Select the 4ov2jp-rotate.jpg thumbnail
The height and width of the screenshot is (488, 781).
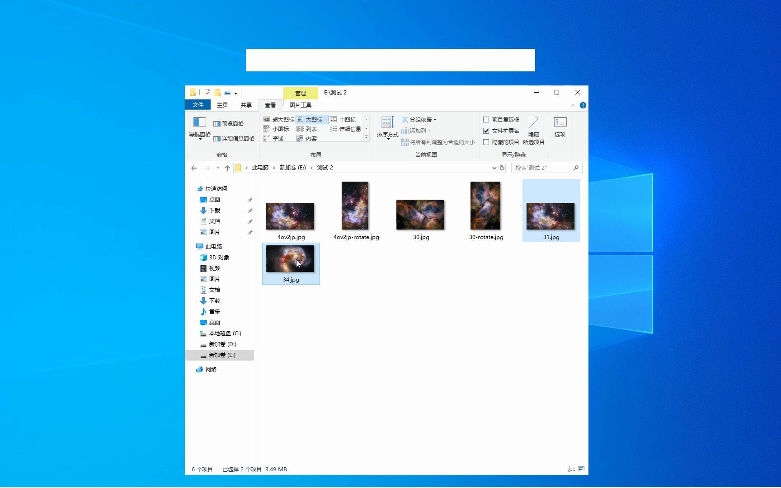coord(355,206)
